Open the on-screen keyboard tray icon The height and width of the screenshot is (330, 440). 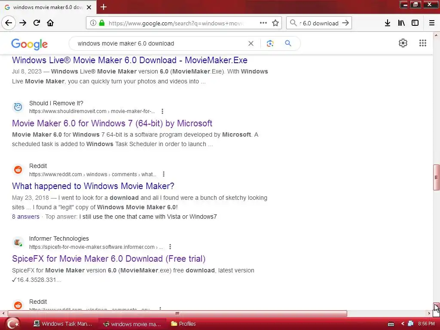[x=391, y=324]
